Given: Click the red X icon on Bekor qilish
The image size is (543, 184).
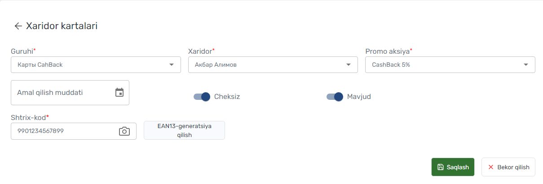Looking at the screenshot, I should click(490, 167).
